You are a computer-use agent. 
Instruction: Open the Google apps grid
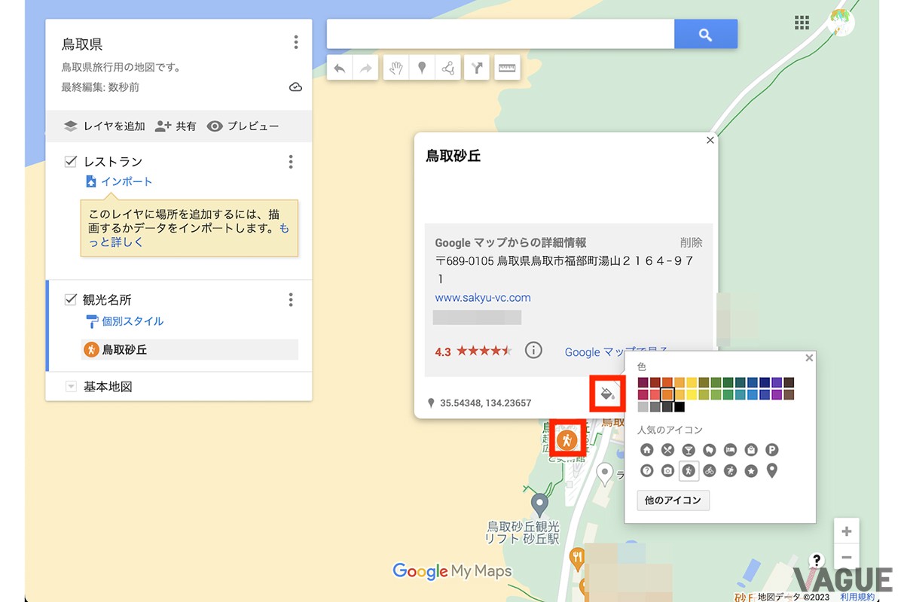coord(802,23)
